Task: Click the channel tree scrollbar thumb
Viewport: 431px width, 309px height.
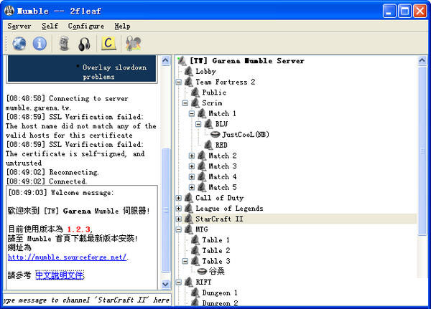Action: (422, 151)
